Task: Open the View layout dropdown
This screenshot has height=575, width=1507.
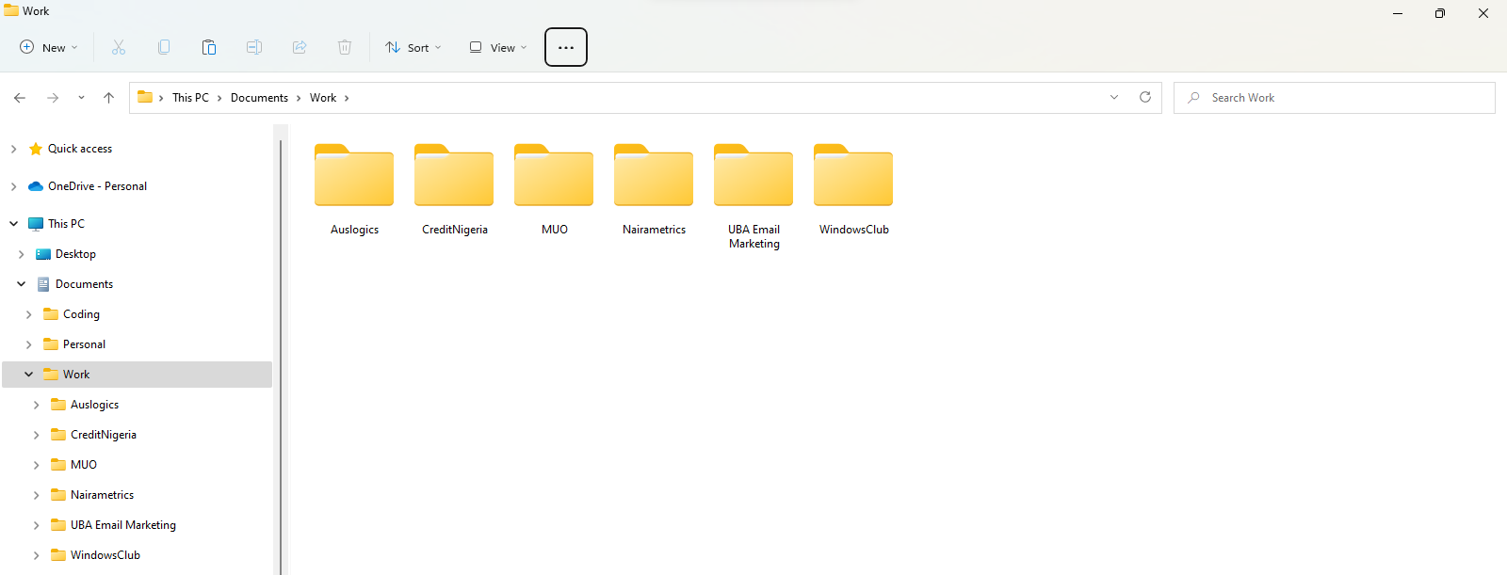Action: [x=498, y=47]
